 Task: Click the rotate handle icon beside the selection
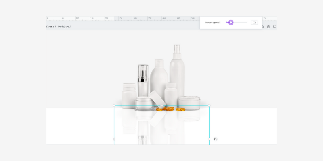coord(215,139)
